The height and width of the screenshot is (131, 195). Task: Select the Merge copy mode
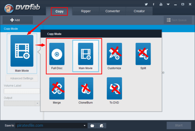(57, 91)
